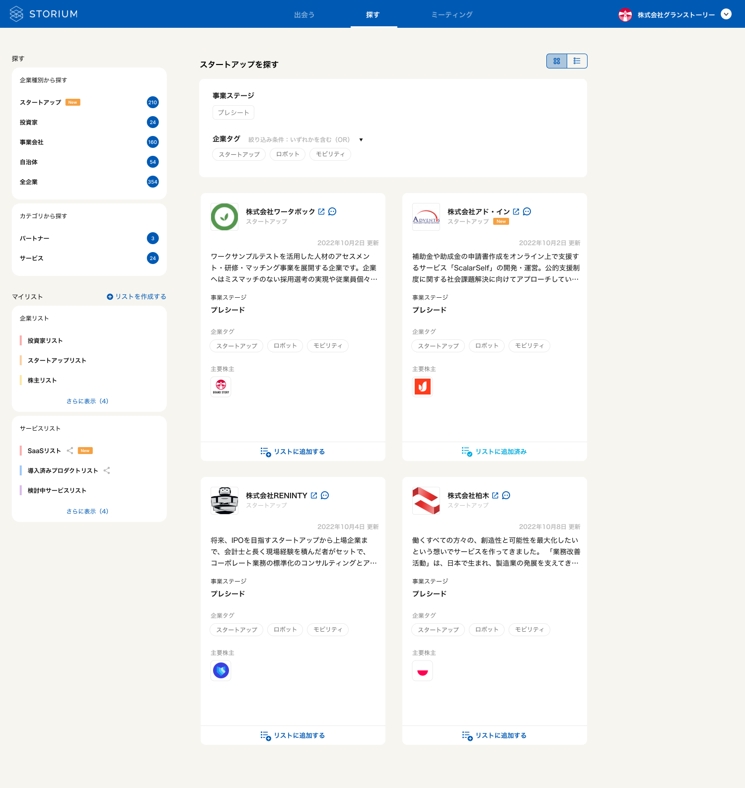Show more under 企業リスト
The width and height of the screenshot is (745, 788).
tap(87, 401)
